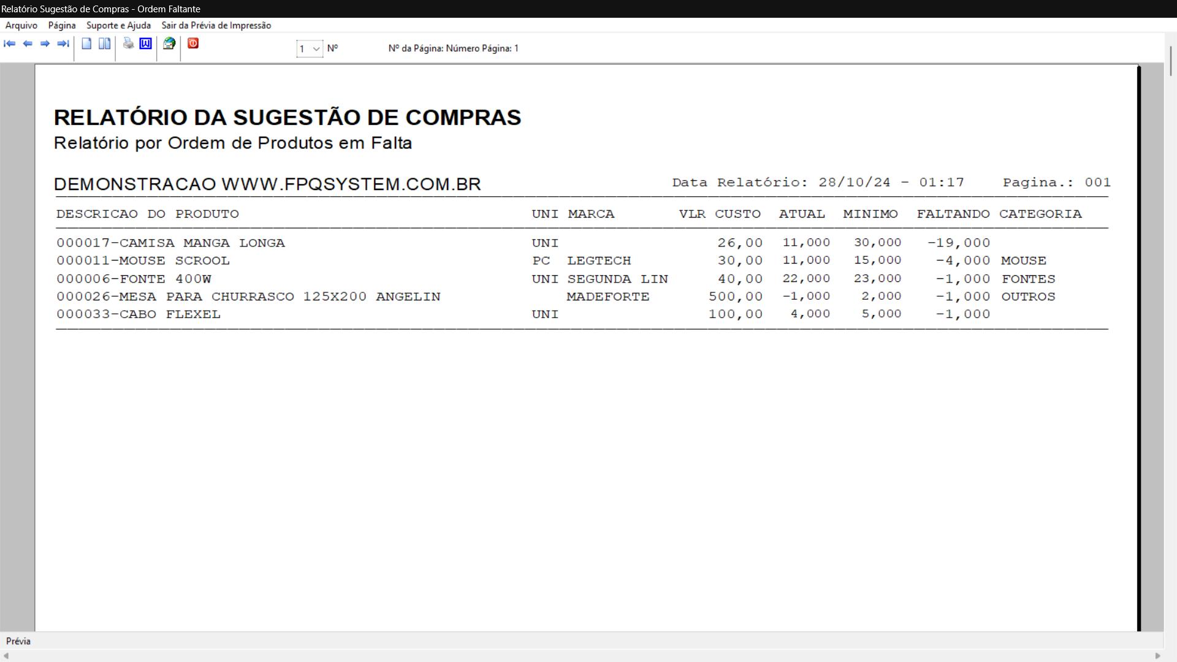Screen dimensions: 1177x662
Task: Click the FONTES category cell
Action: tap(1029, 279)
